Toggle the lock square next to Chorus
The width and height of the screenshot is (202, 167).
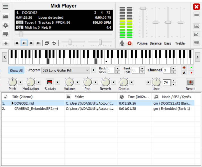coord(132,82)
